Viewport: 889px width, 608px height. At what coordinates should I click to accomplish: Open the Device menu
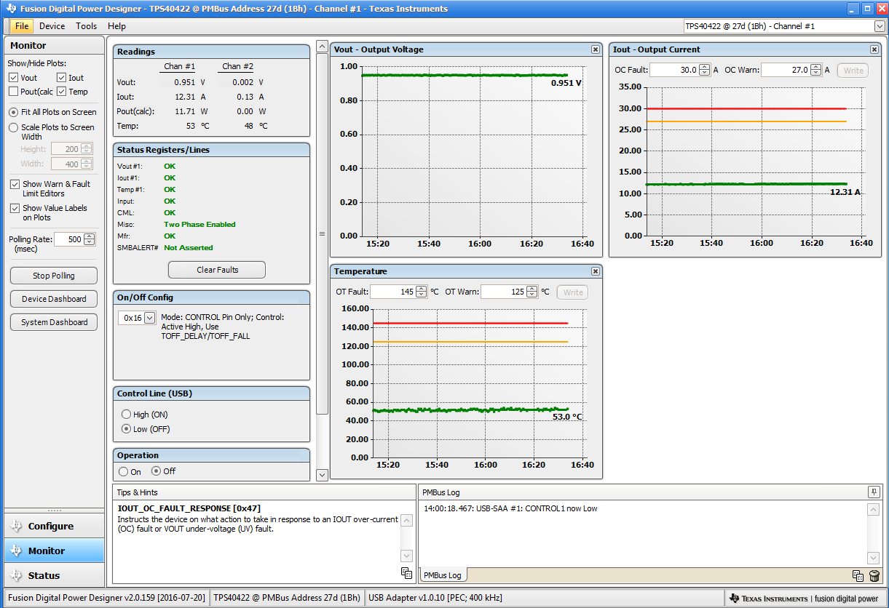52,26
